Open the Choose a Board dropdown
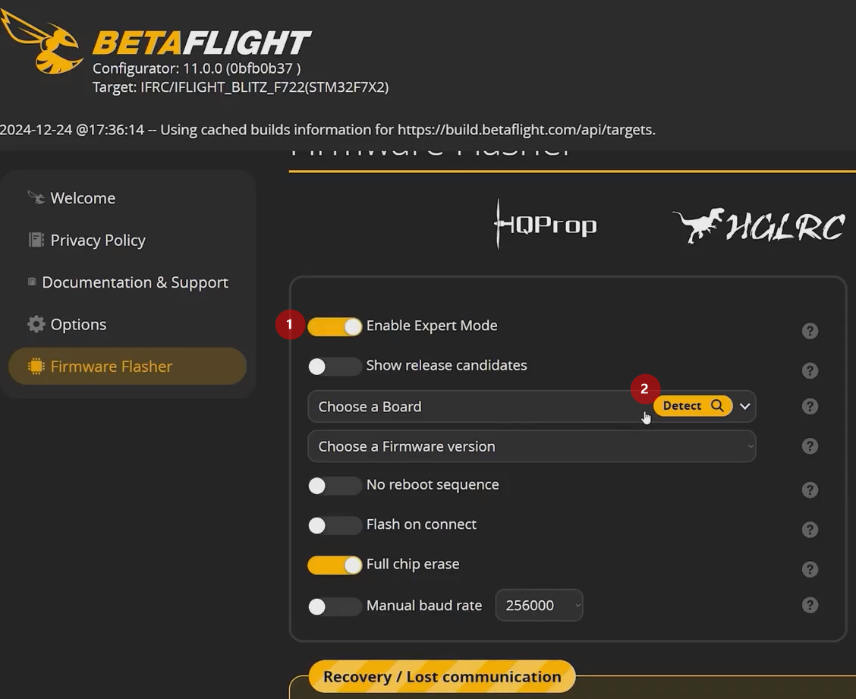The height and width of the screenshot is (699, 856). [x=470, y=407]
